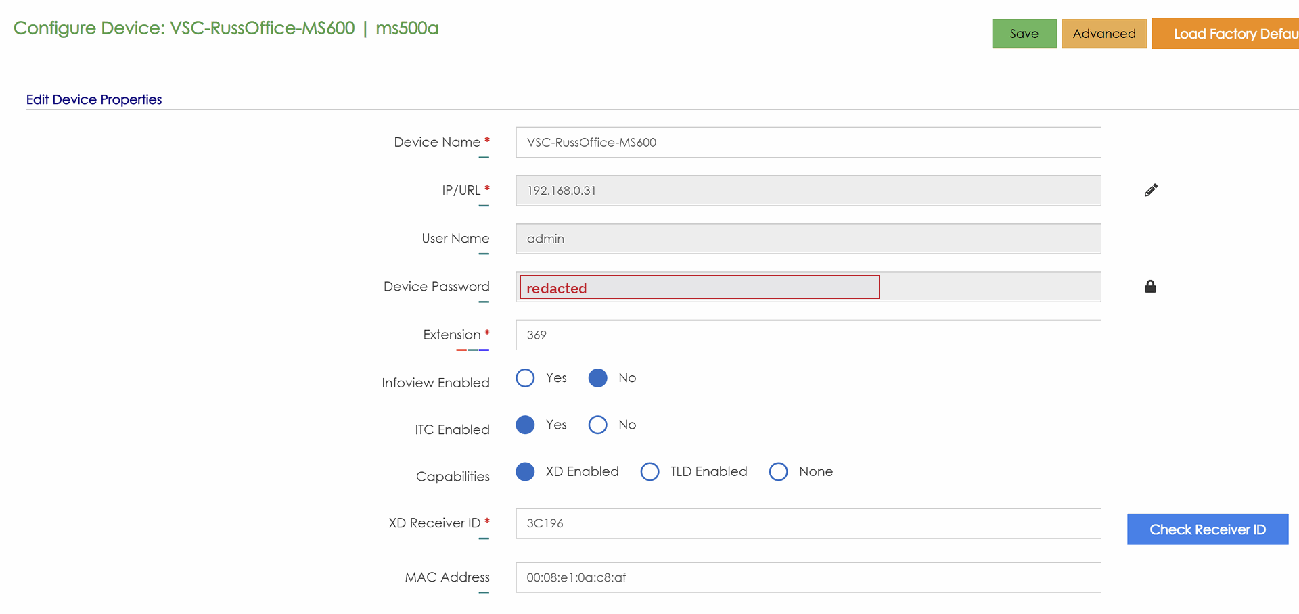The height and width of the screenshot is (614, 1299).
Task: Click the Configure Device page title
Action: [226, 28]
